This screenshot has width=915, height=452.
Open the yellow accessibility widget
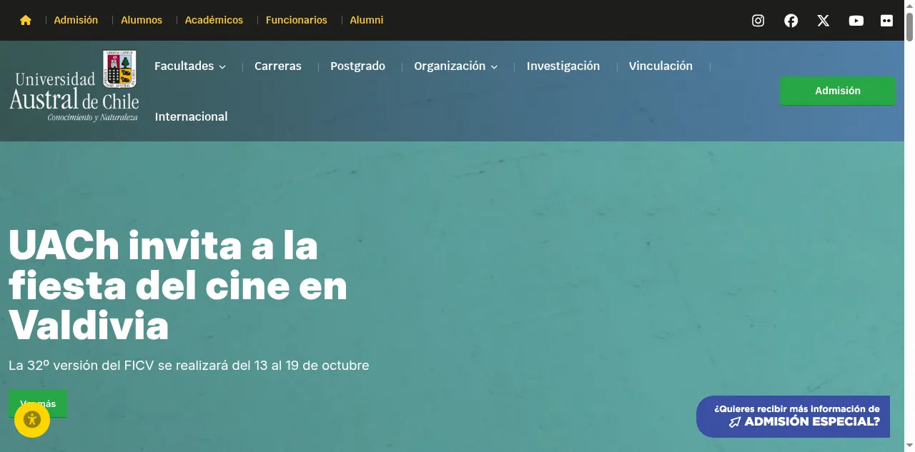32,419
